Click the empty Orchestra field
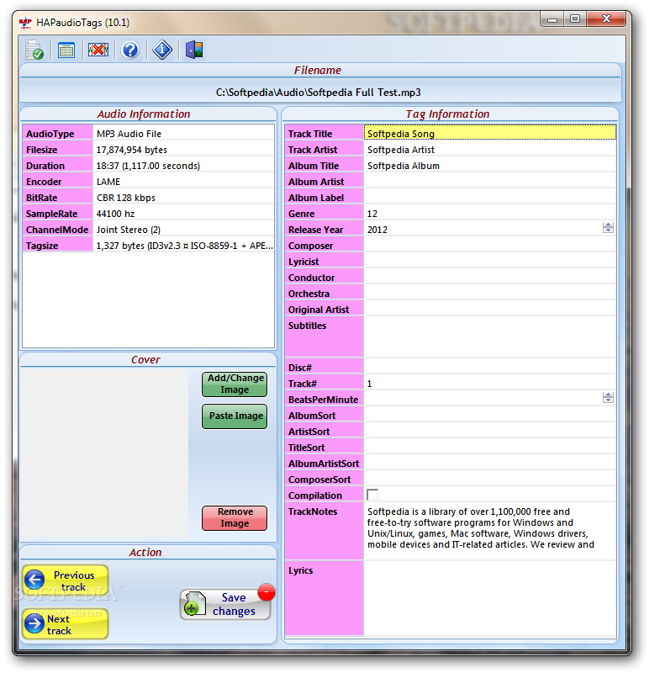649x673 pixels. (x=489, y=293)
